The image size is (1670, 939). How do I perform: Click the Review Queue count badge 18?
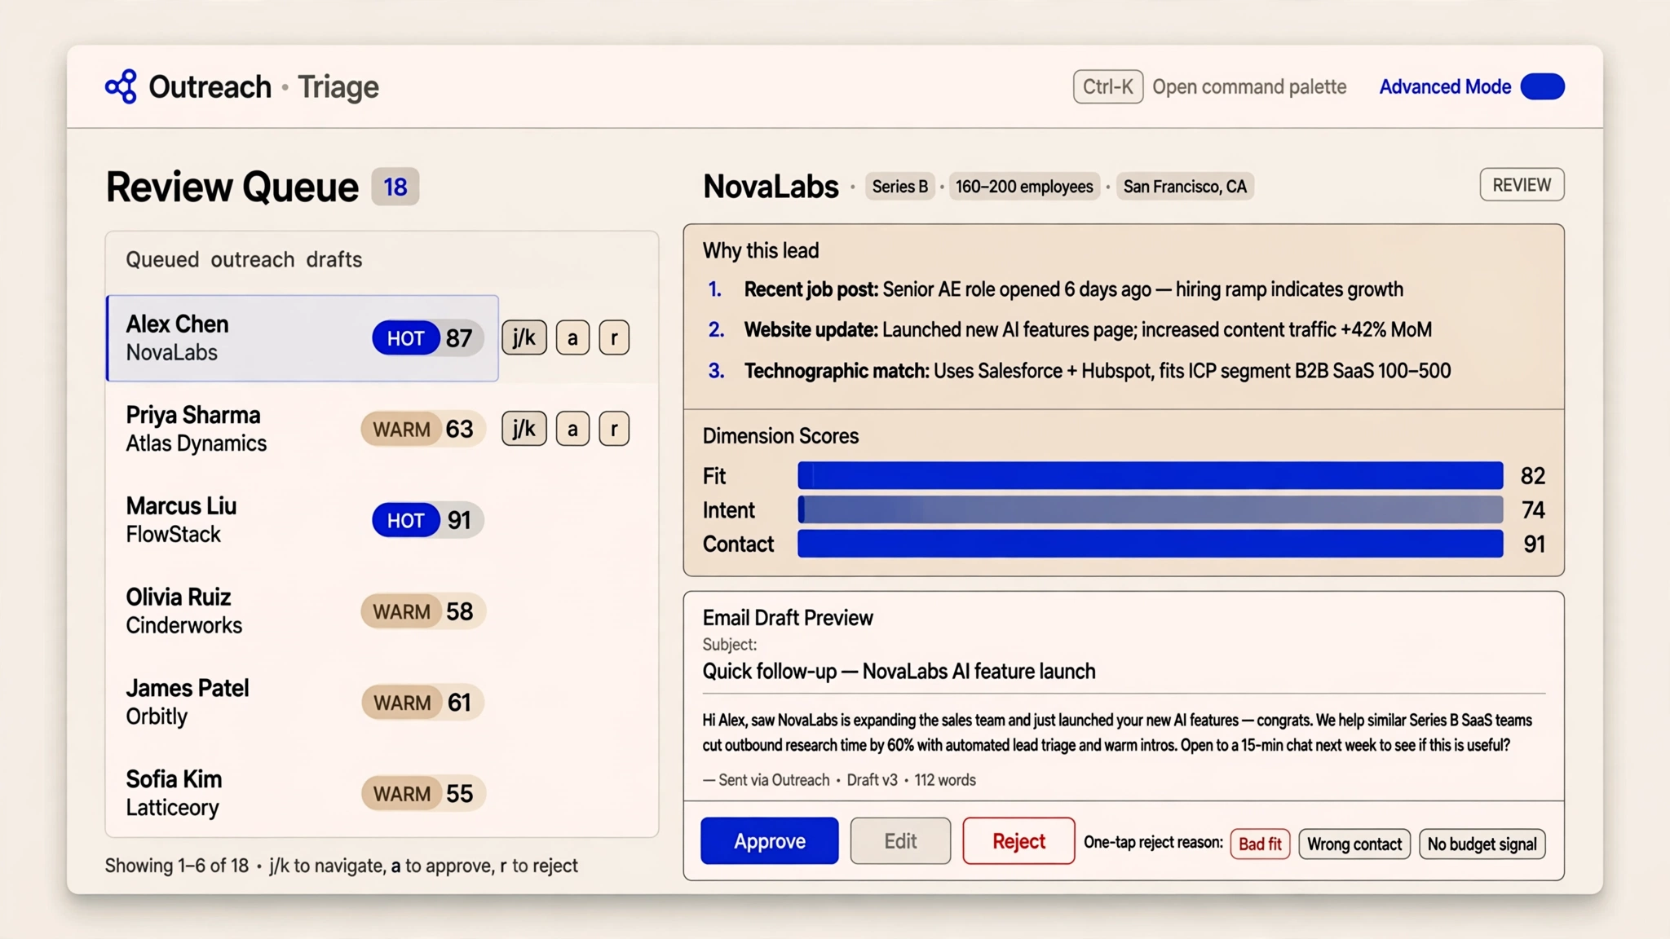point(395,187)
